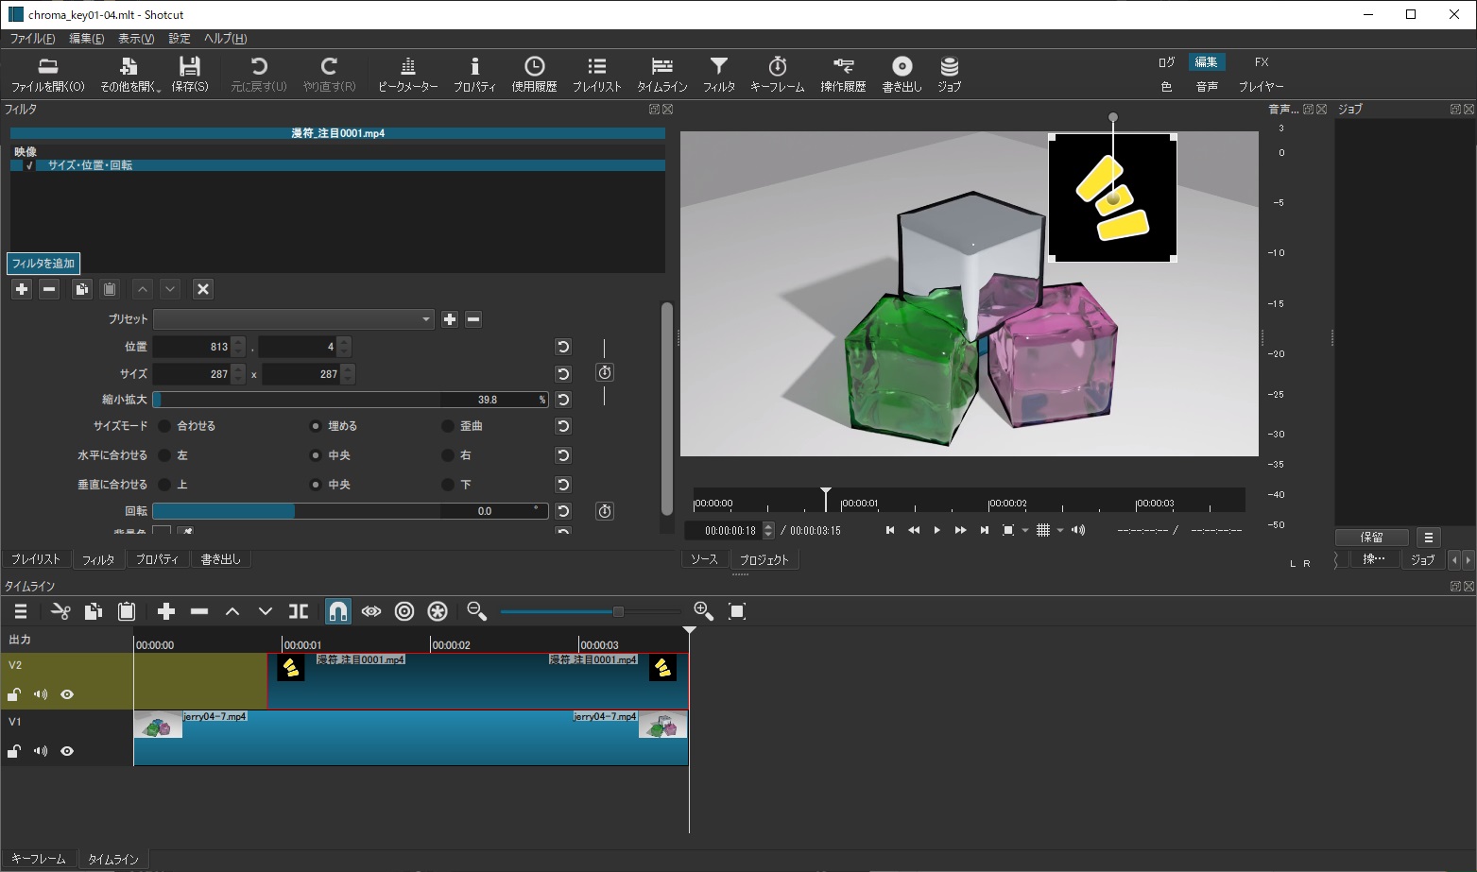
Task: Click timeline scissors cut icon
Action: (60, 611)
